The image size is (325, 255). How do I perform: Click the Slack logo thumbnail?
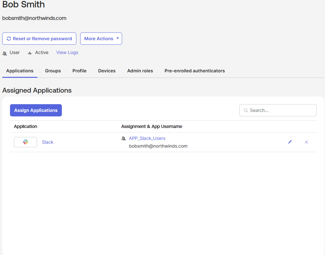click(x=25, y=142)
